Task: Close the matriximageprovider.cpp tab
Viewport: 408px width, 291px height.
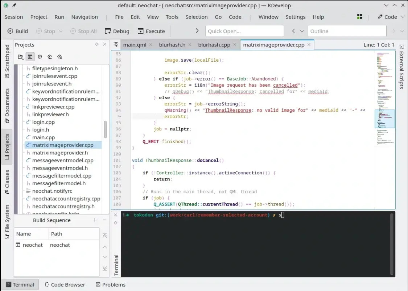Action: [309, 45]
